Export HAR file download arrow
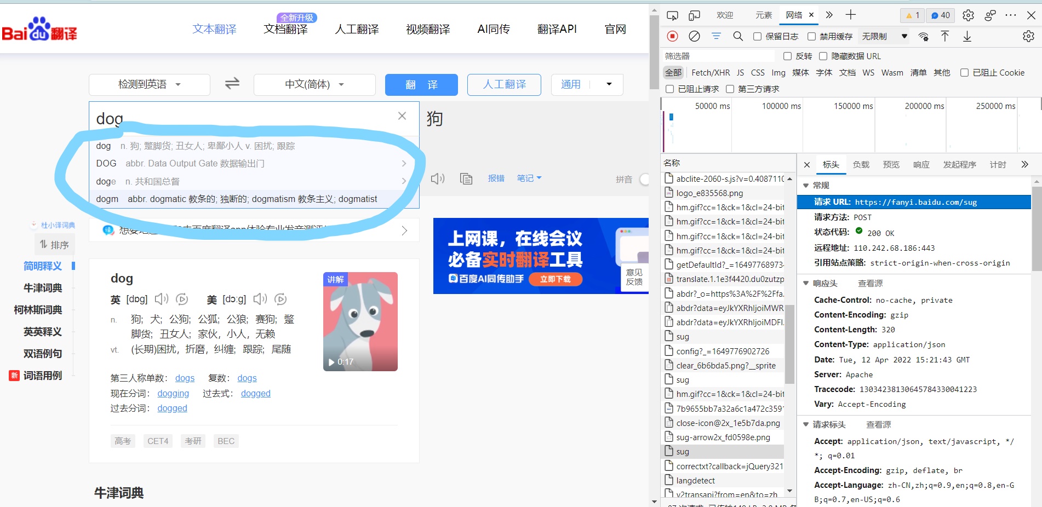 967,36
